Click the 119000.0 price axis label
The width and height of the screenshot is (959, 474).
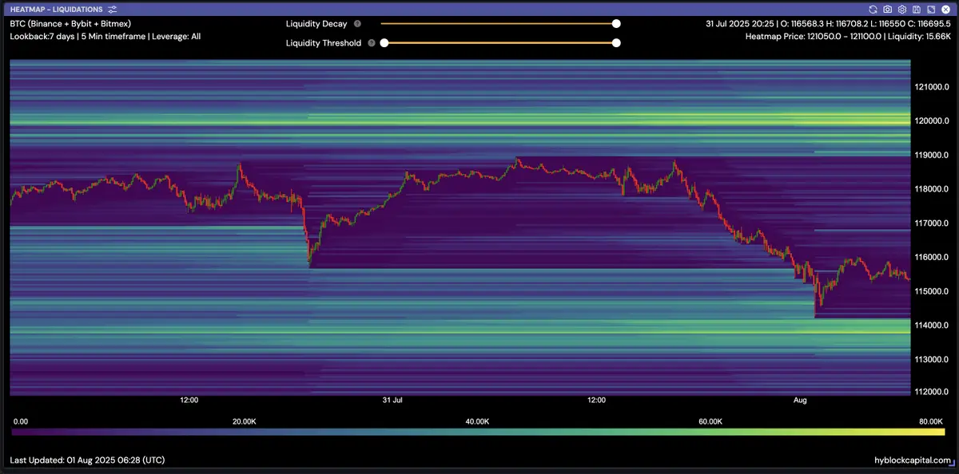[931, 155]
